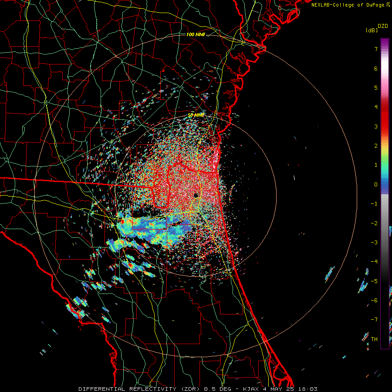The width and height of the screenshot is (392, 392).
Task: Click the "-6" scale value
Action: [374, 301]
